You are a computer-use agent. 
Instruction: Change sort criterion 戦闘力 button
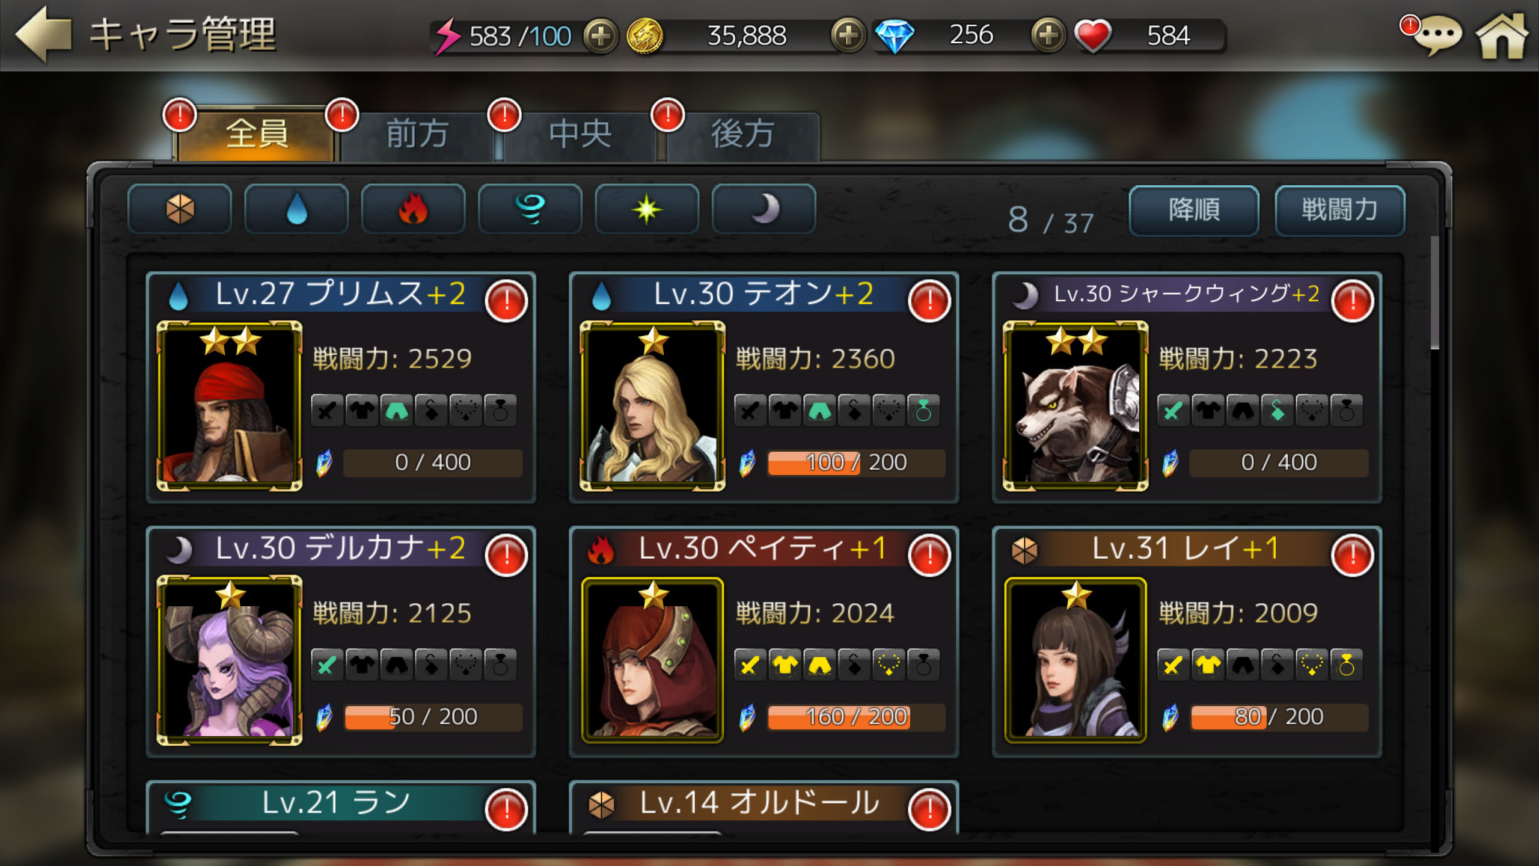click(x=1339, y=210)
